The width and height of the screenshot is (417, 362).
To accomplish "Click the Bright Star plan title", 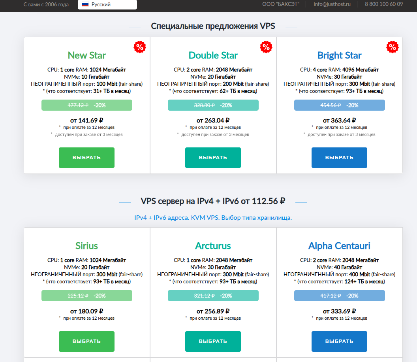I will click(339, 55).
